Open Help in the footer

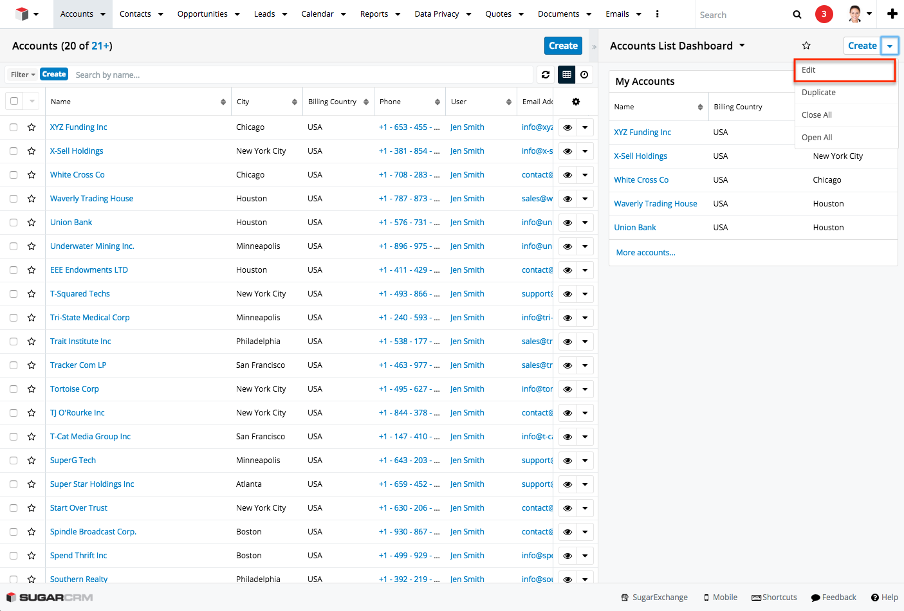885,597
